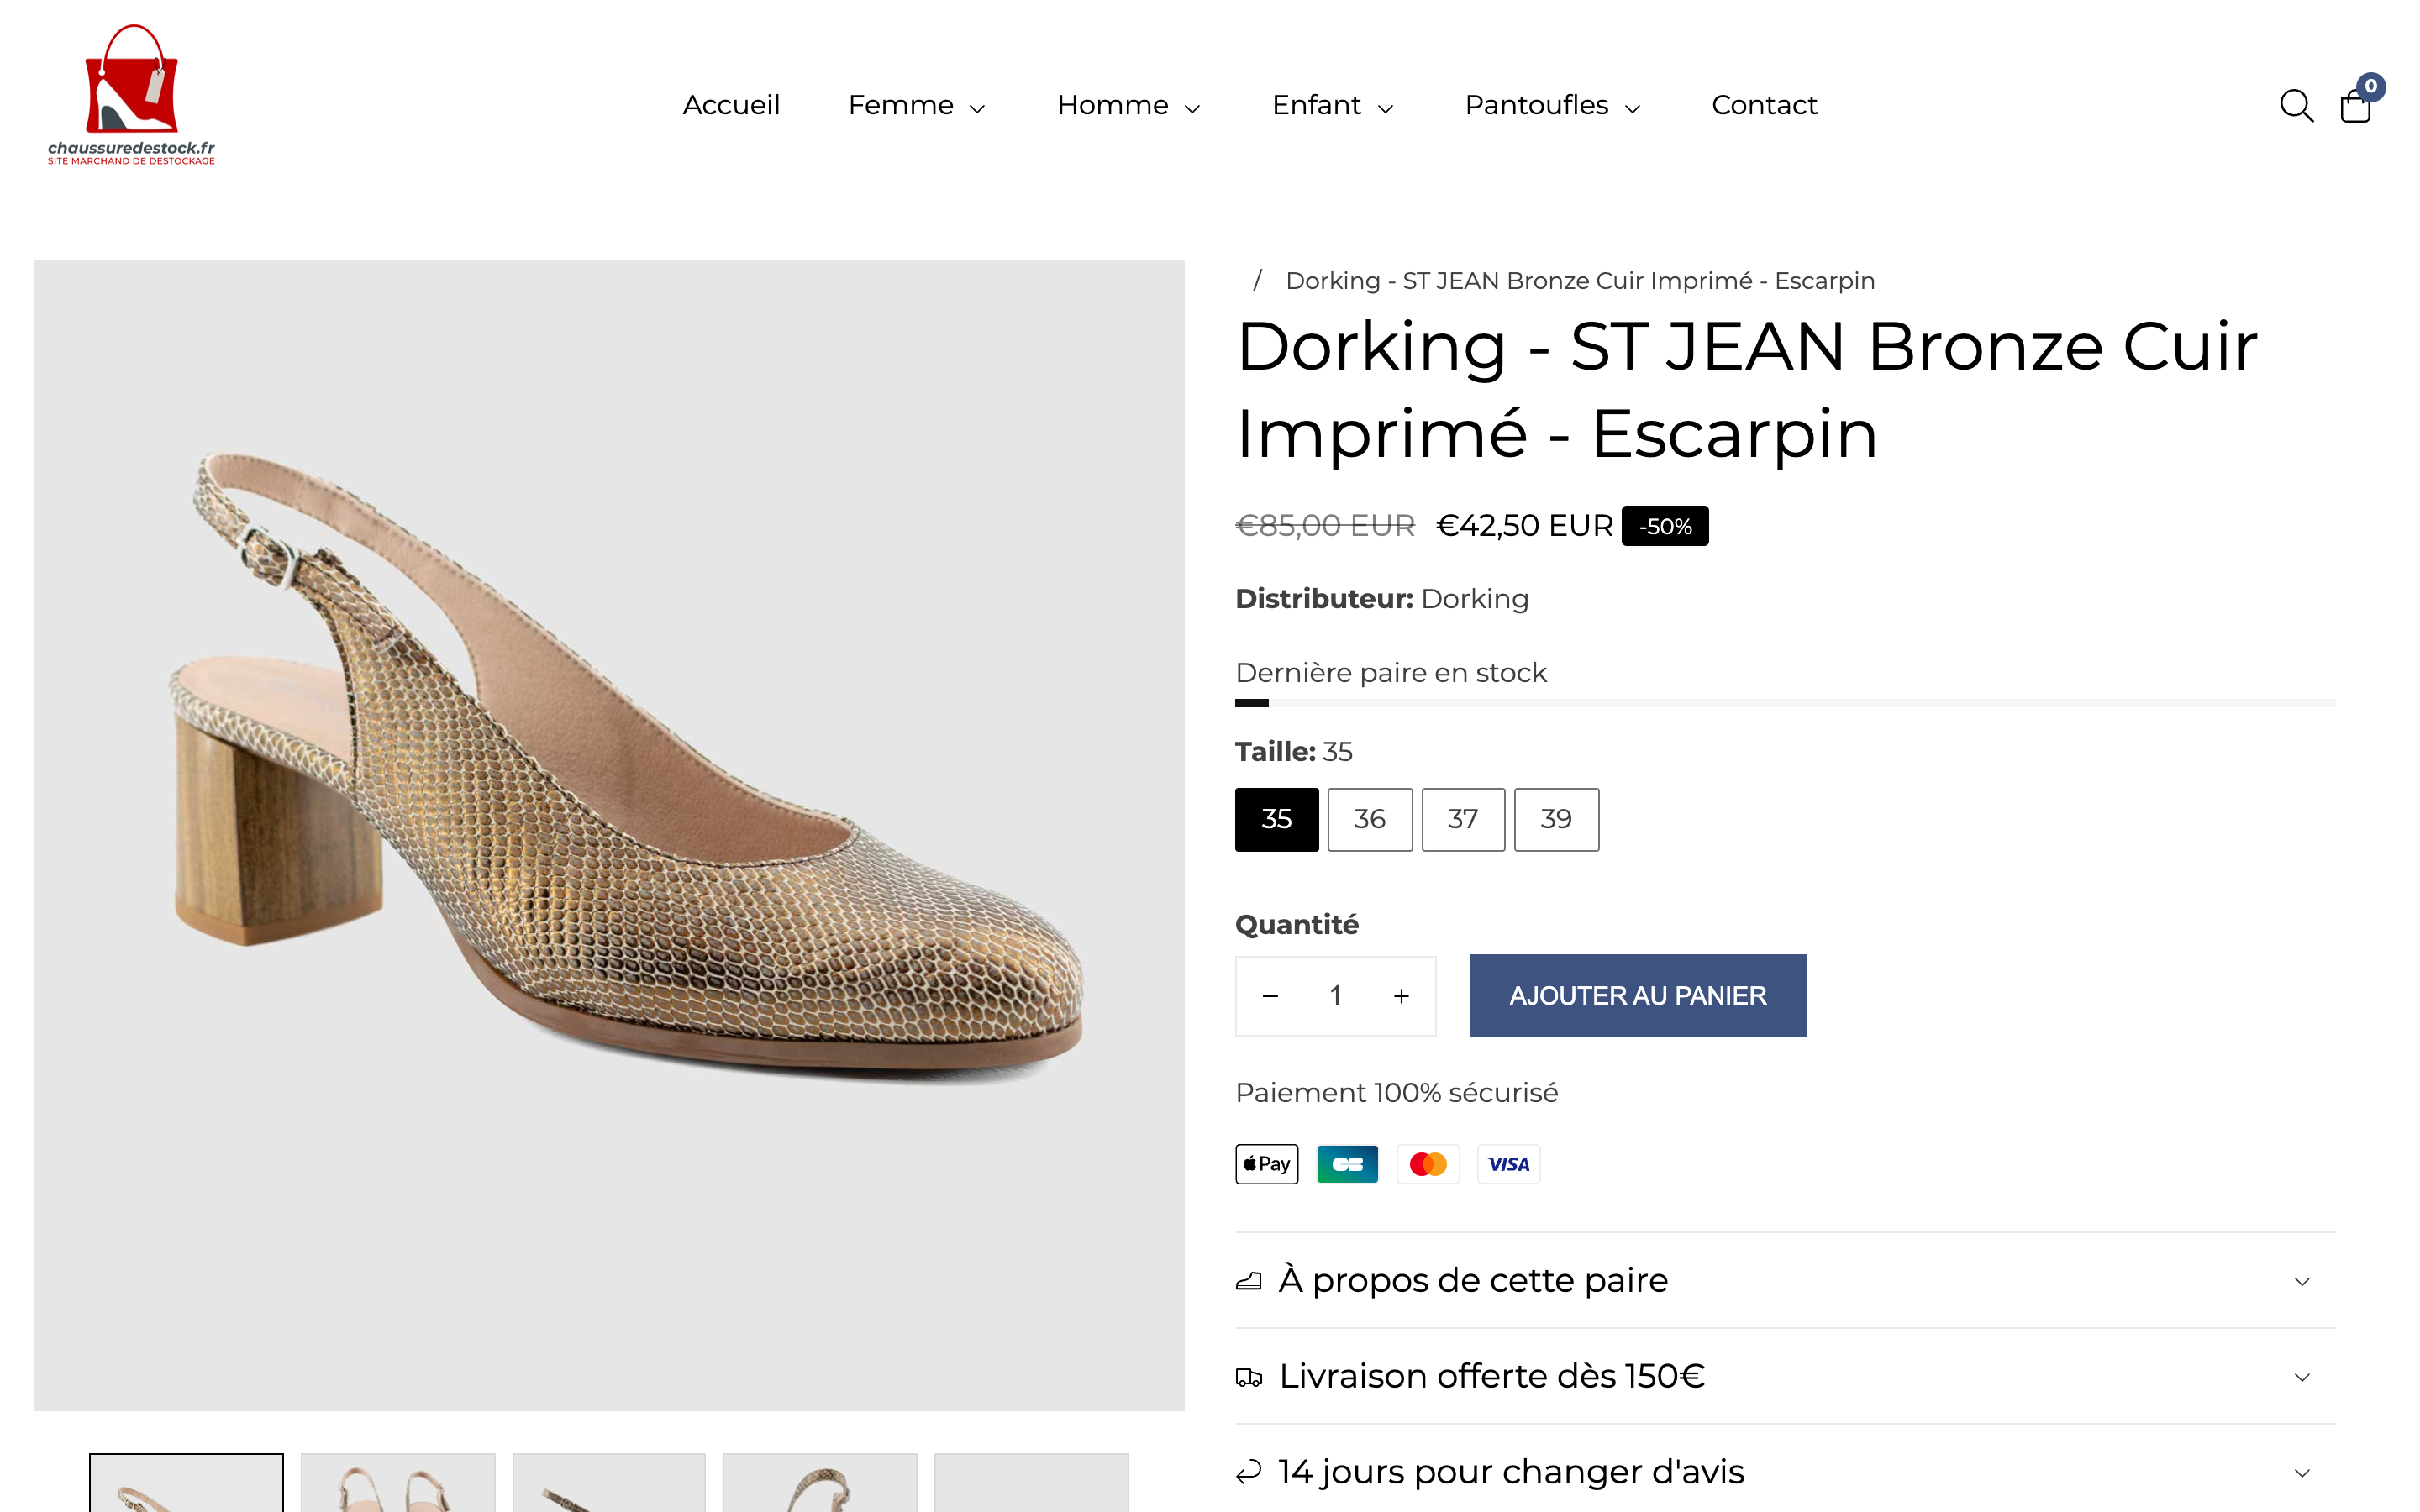The width and height of the screenshot is (2420, 1512).
Task: Click the AJOUTER AU PANIER button
Action: pos(1637,995)
